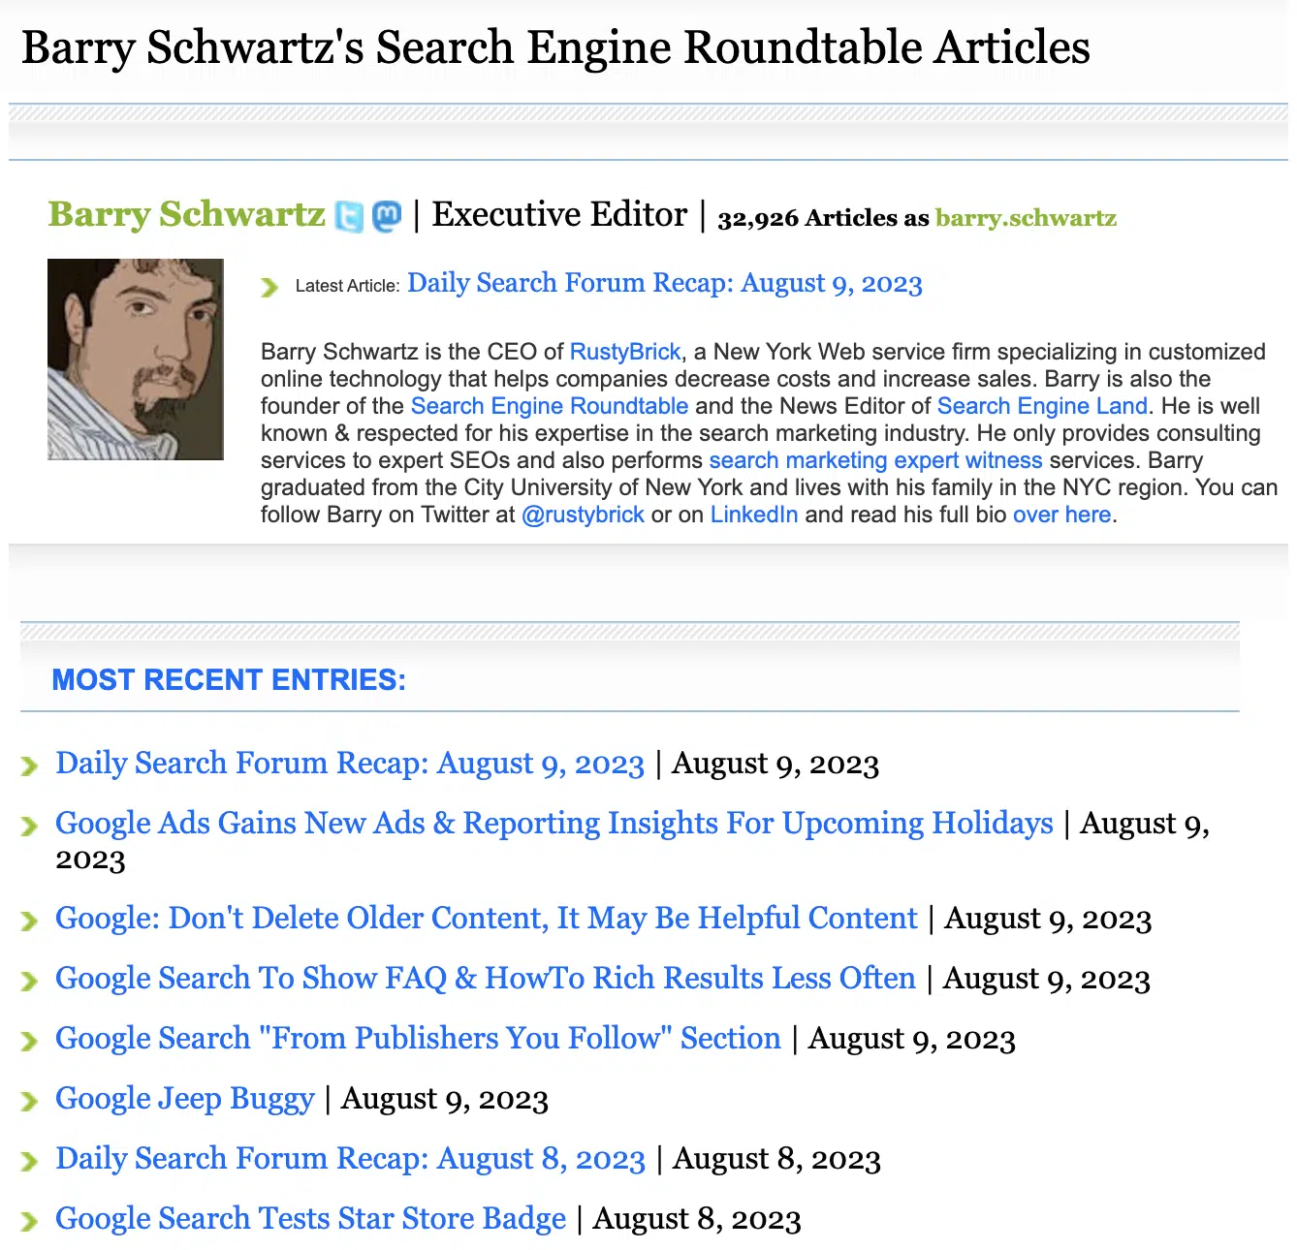Screen dimensions: 1297x1250
Task: Click the green arrow beside Google Search Tests Star Store Badge
Action: click(x=28, y=1219)
